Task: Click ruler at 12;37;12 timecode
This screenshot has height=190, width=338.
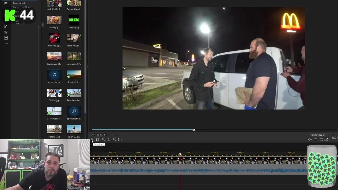Action: (112, 153)
